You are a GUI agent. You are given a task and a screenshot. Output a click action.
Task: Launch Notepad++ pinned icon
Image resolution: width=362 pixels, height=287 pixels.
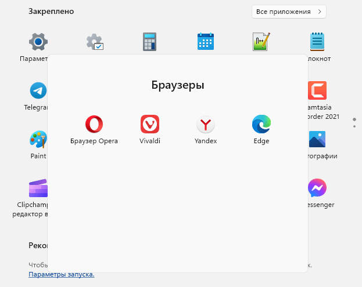(x=261, y=42)
